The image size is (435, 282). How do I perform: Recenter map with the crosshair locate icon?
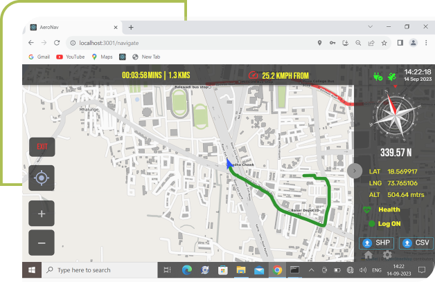click(x=42, y=178)
